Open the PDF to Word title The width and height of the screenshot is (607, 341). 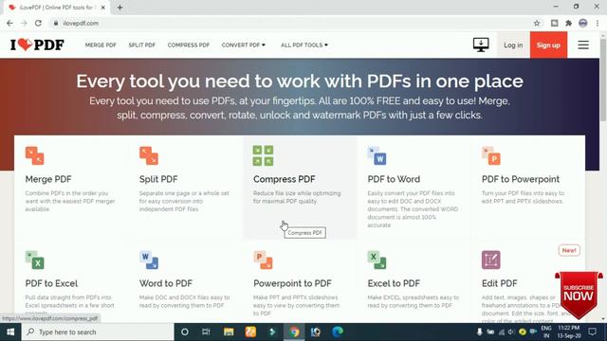[x=394, y=179]
